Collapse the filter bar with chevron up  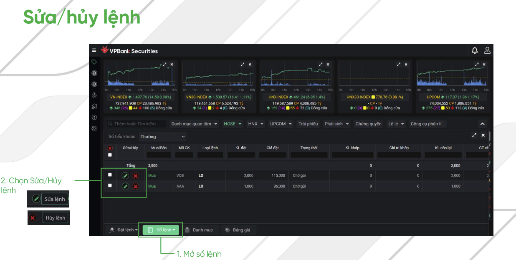(482, 124)
